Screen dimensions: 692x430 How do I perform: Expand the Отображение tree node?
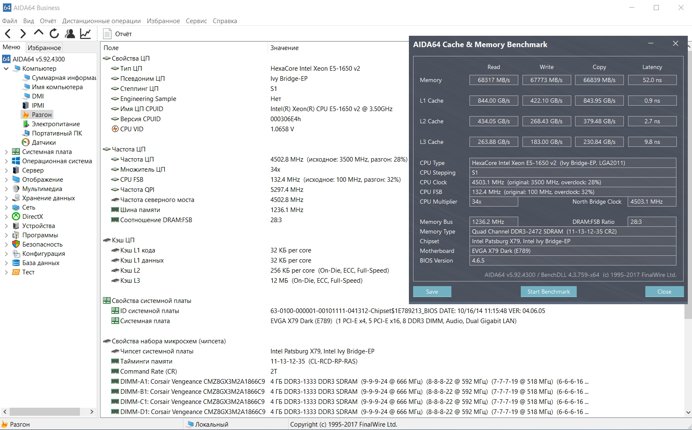tap(6, 179)
